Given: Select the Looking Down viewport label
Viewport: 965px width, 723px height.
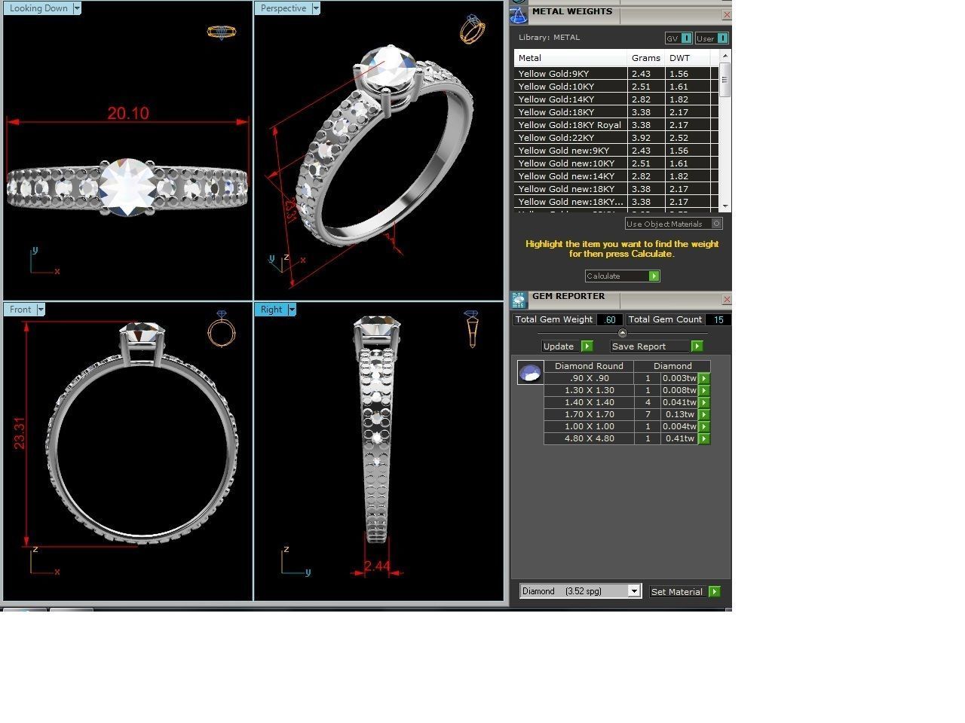Looking at the screenshot, I should (38, 8).
